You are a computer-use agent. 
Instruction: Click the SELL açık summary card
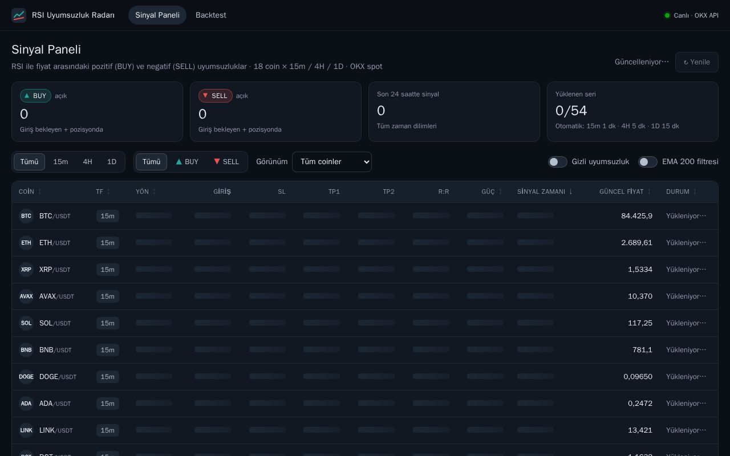[x=275, y=112]
